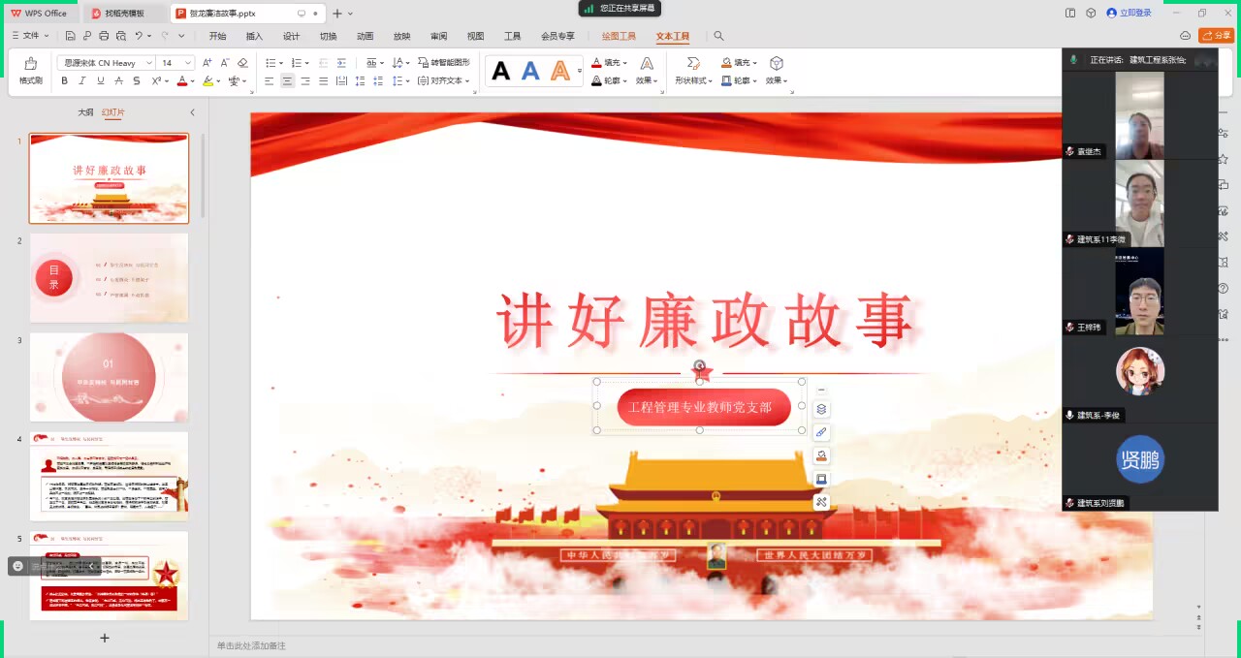Toggle italic formatting
The height and width of the screenshot is (658, 1241).
(x=82, y=81)
